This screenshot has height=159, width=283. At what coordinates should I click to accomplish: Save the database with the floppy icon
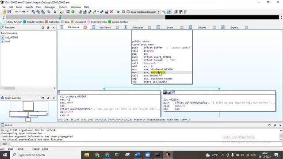9,12
